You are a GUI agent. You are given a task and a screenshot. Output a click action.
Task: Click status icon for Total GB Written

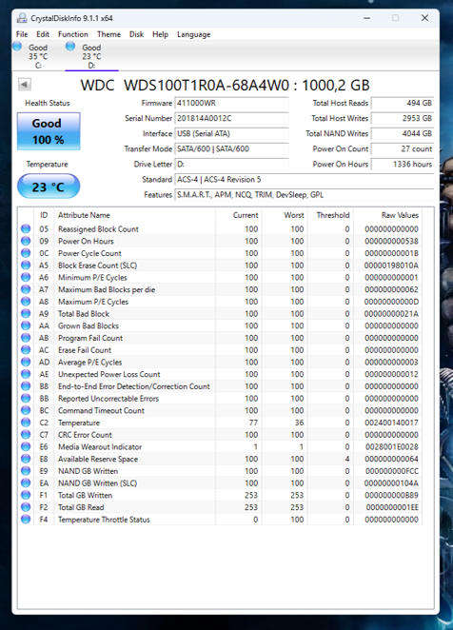(x=26, y=495)
